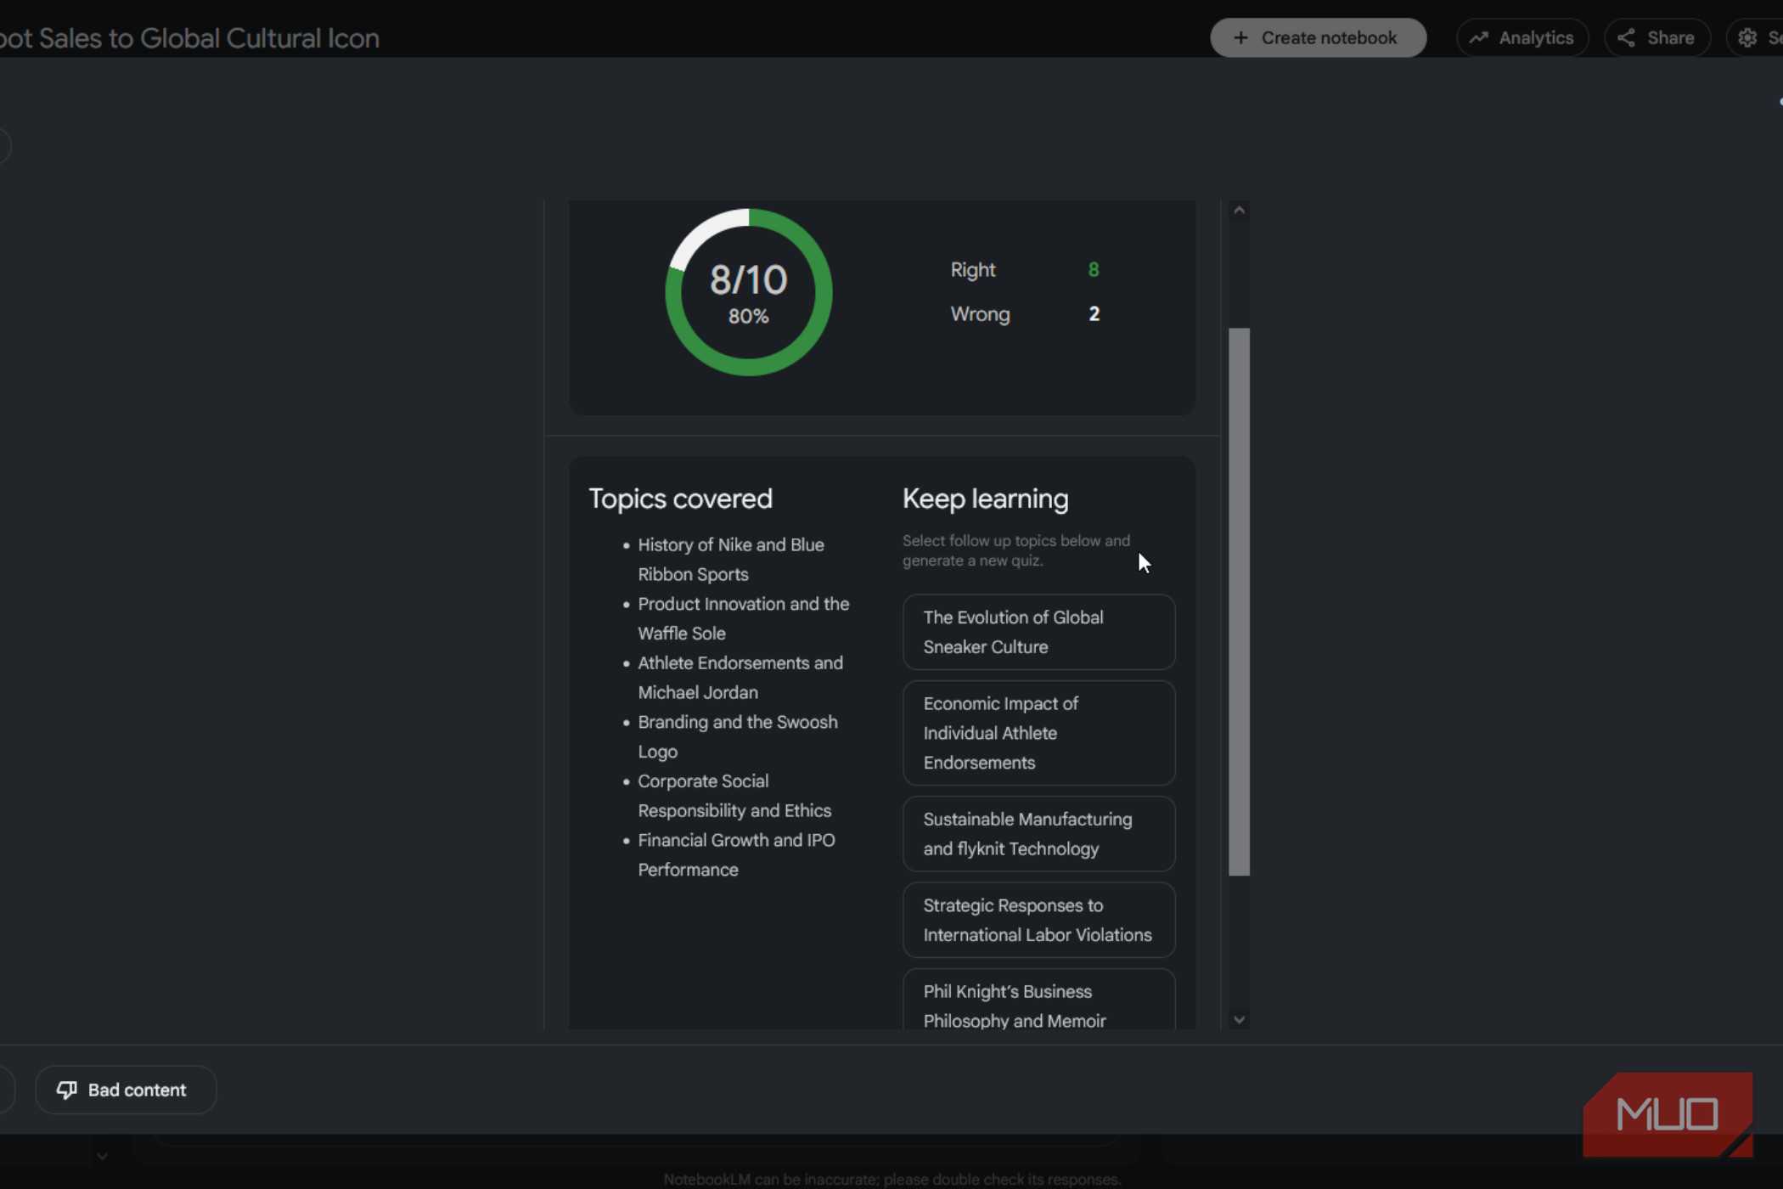Open the Analytics view

pos(1522,37)
